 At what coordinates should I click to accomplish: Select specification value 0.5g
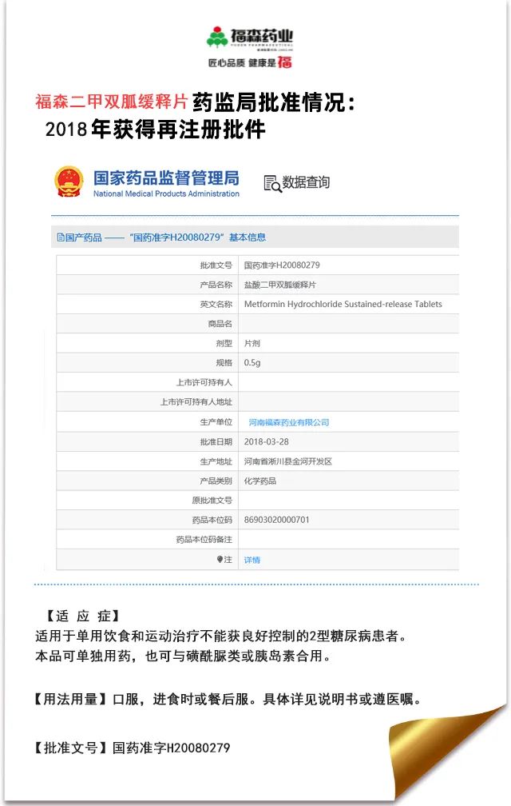[252, 363]
